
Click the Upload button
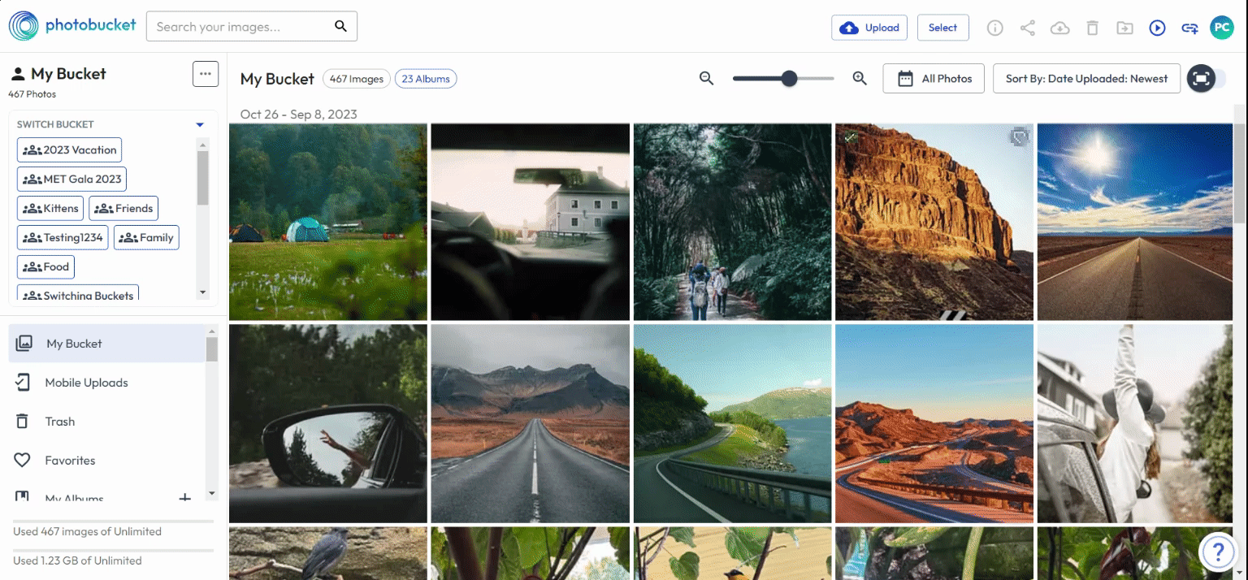coord(869,28)
